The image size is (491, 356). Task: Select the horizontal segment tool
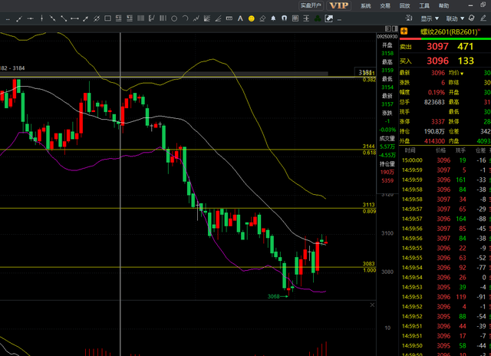(x=74, y=18)
